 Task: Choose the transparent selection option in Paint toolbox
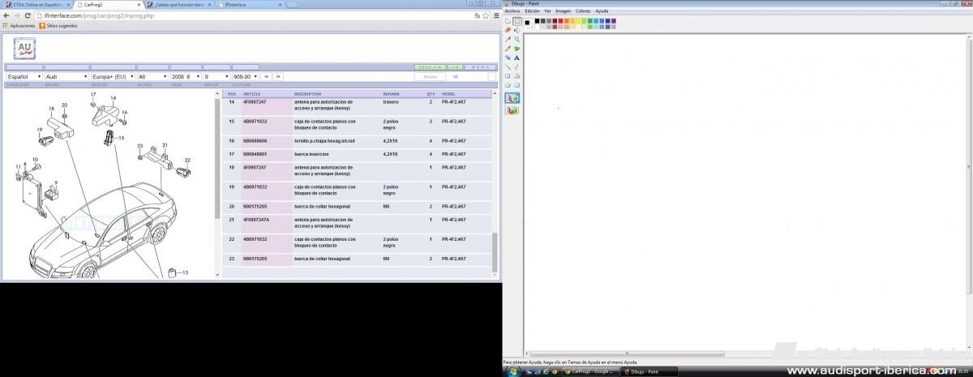tap(512, 110)
